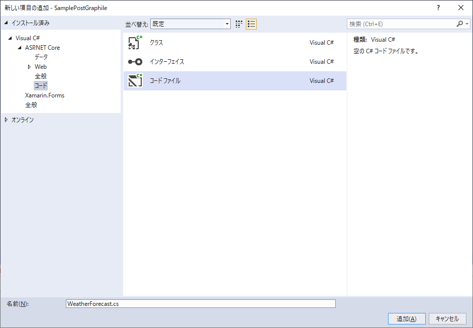Switch to medium icons grid view
This screenshot has height=328, width=473.
coord(239,24)
